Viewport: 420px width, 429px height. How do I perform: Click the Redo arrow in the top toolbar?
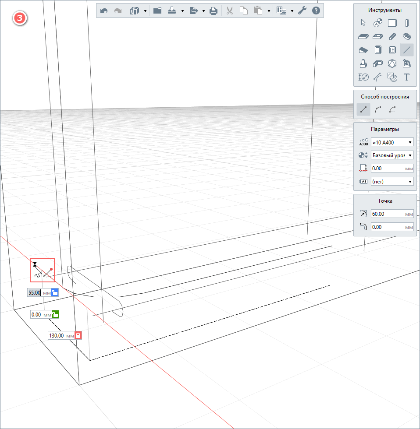(x=118, y=11)
